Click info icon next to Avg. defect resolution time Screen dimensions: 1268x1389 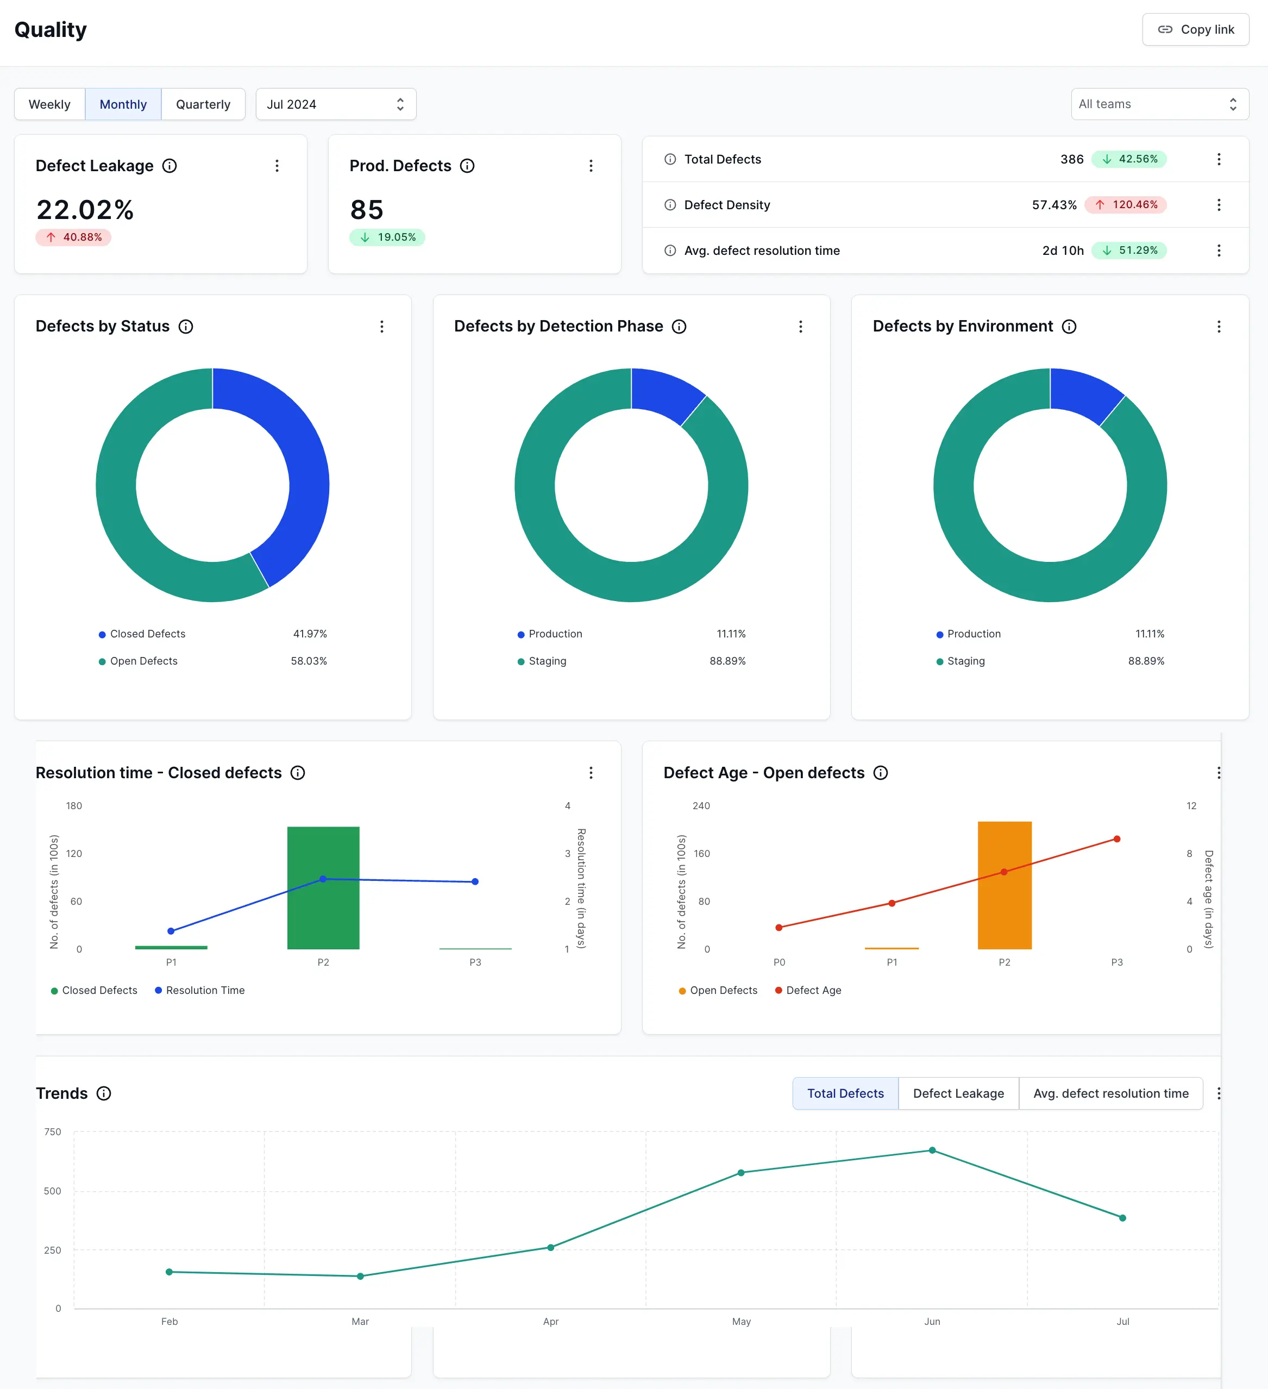(x=669, y=251)
